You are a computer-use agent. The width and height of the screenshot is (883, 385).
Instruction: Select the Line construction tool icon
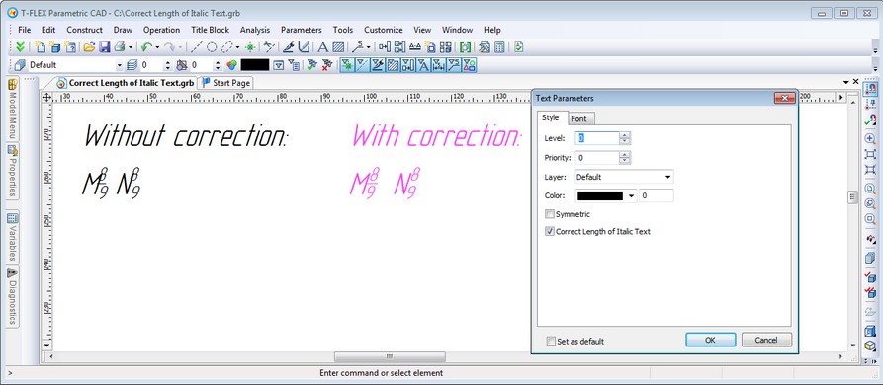click(197, 47)
